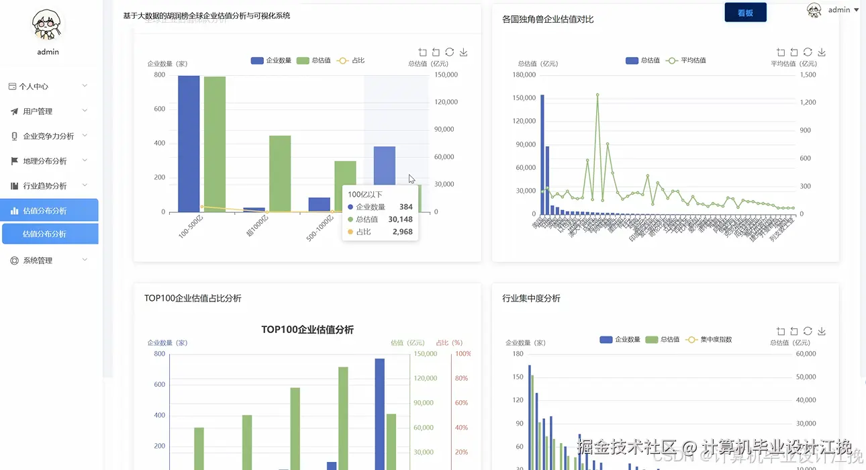Image resolution: width=866 pixels, height=470 pixels.
Task: Expand 用户管理 menu chevron
Action: [x=85, y=110]
